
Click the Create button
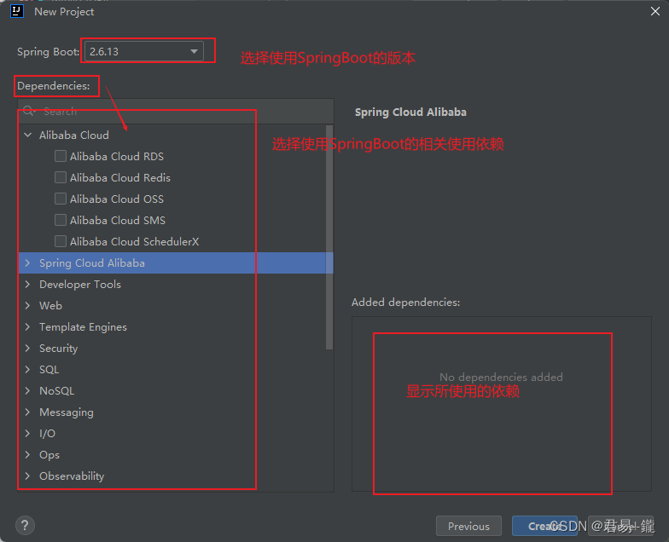coord(544,527)
